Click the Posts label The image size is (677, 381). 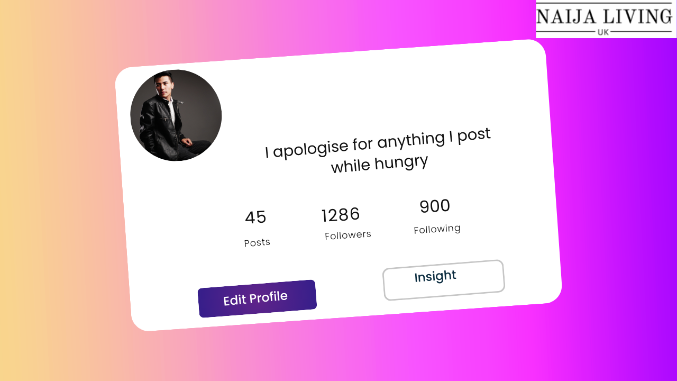coord(257,242)
